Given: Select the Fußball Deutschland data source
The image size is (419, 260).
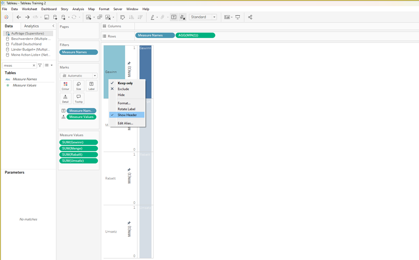Looking at the screenshot, I should coord(26,44).
